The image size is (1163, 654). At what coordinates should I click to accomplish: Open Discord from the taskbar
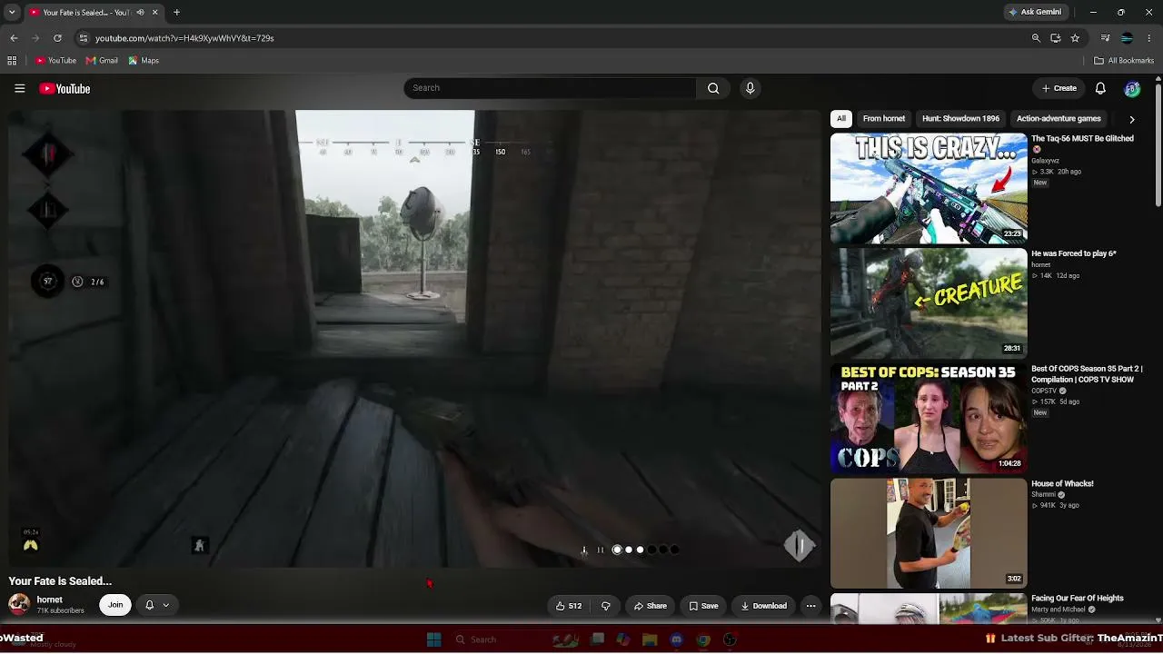click(676, 639)
